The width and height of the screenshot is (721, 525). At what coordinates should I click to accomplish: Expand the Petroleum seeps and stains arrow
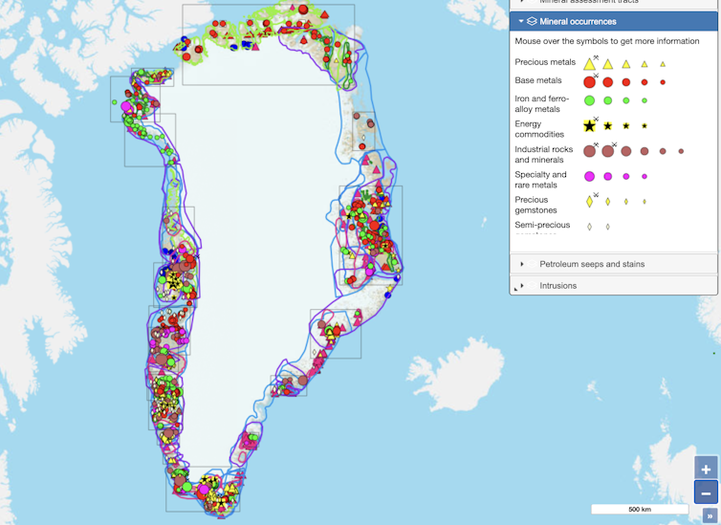pos(522,264)
